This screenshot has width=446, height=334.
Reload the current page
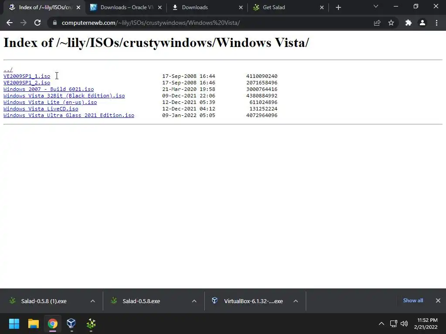37,23
